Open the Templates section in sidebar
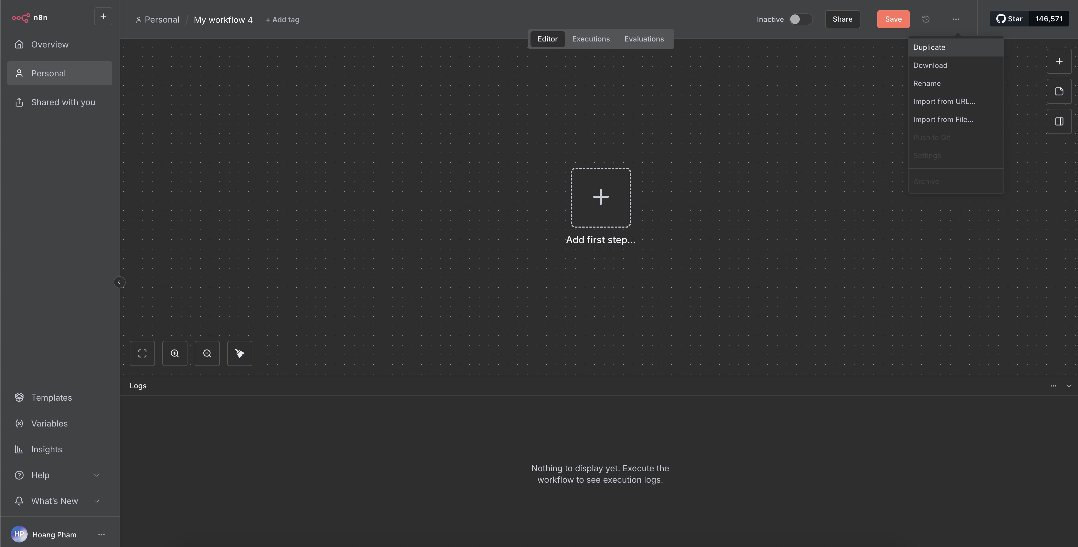The image size is (1078, 547). pyautogui.click(x=52, y=397)
